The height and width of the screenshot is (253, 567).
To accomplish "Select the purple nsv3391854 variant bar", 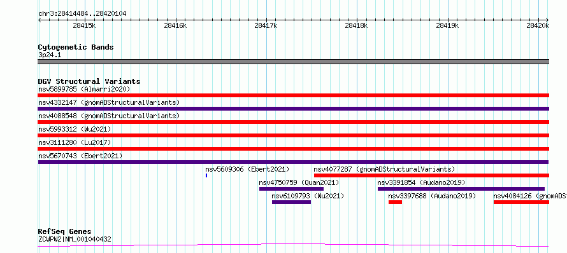I will (461, 189).
